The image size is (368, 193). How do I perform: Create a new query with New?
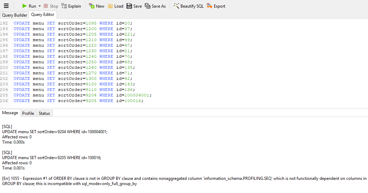(96, 6)
